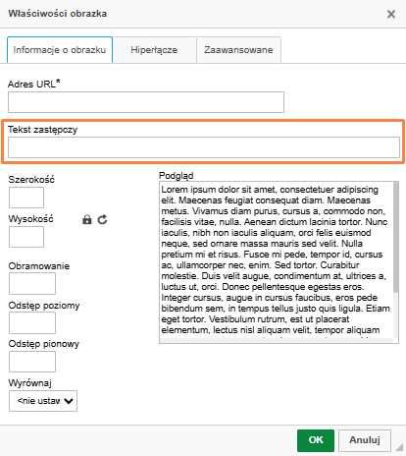Click the Anuluj button
Screen dimensions: 406x456
(x=365, y=440)
